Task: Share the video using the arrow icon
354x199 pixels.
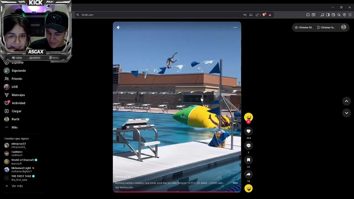Action: 248,174
